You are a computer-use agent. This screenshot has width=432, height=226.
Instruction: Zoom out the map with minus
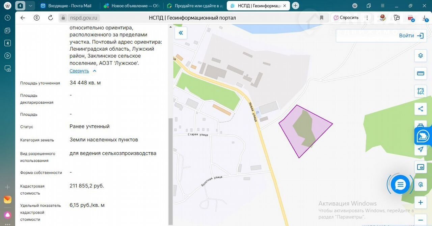[421, 220]
